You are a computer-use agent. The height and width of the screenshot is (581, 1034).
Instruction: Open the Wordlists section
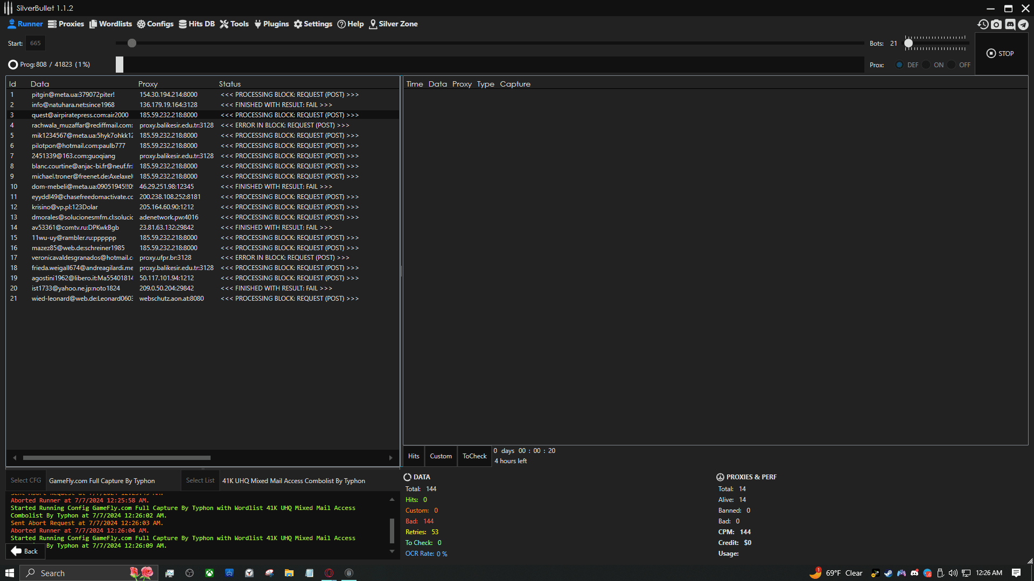pos(110,24)
